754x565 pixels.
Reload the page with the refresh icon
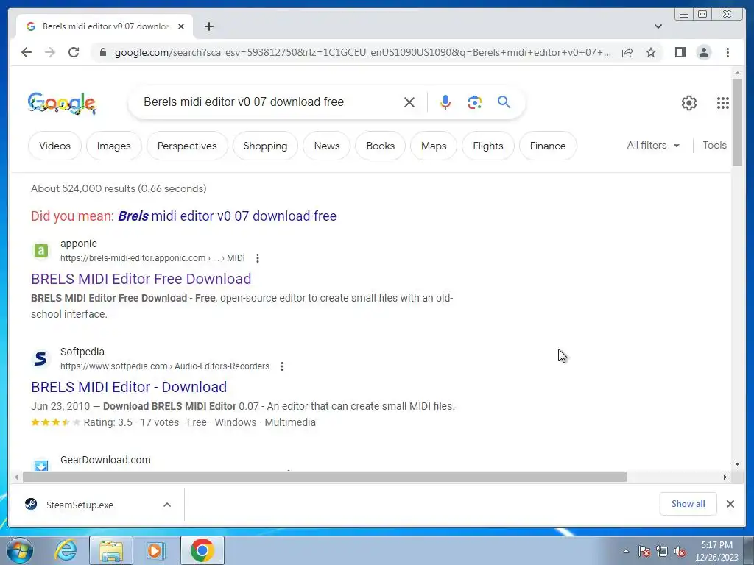(x=74, y=52)
